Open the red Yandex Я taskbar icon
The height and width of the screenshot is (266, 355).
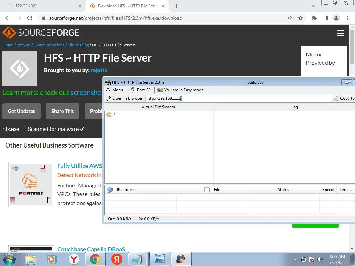point(117,259)
